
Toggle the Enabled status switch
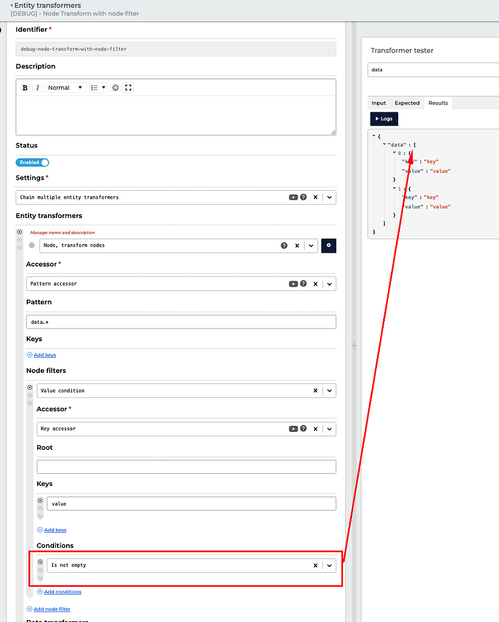click(x=32, y=162)
